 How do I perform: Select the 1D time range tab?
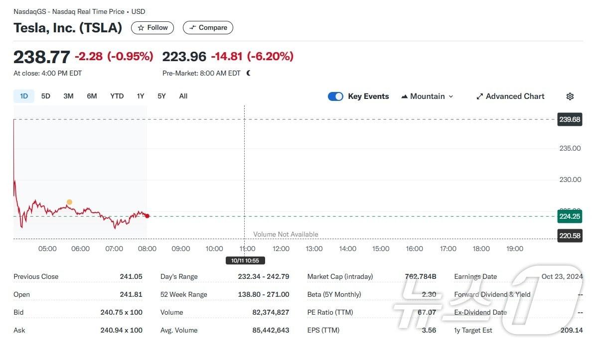(24, 96)
